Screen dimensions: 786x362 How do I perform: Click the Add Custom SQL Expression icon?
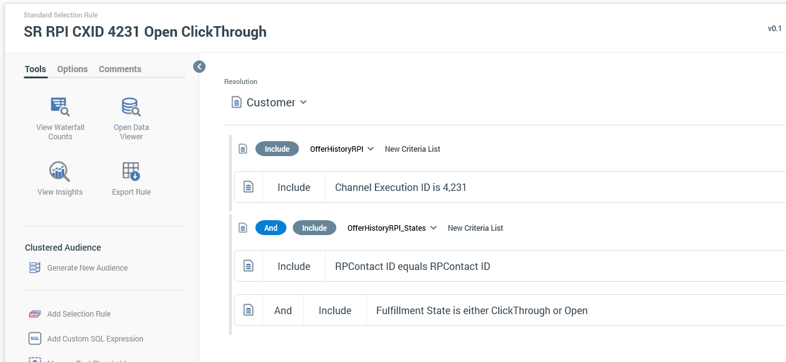(35, 339)
